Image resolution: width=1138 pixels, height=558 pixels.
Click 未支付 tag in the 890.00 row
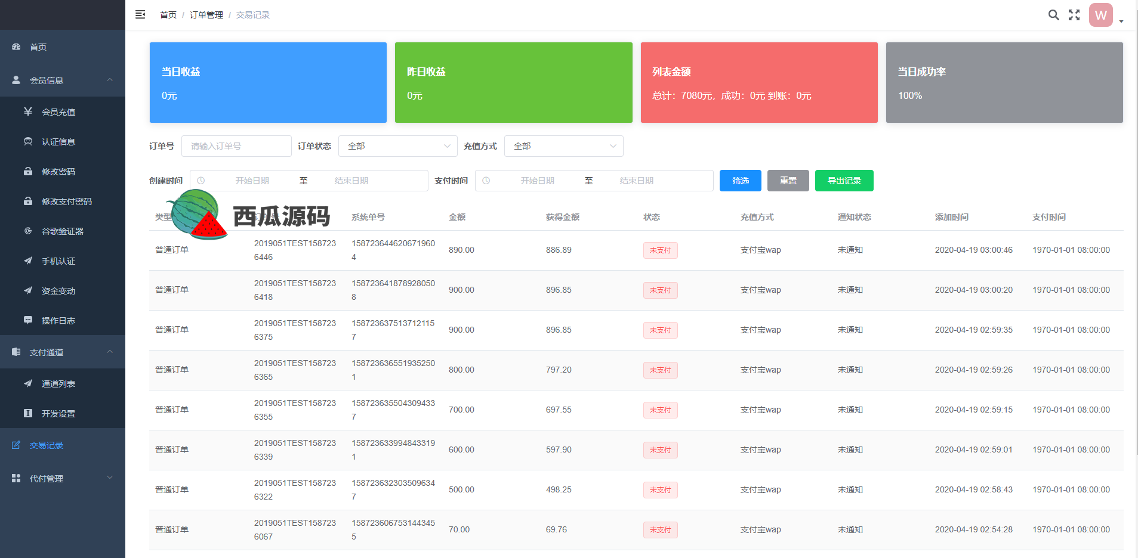pyautogui.click(x=661, y=250)
